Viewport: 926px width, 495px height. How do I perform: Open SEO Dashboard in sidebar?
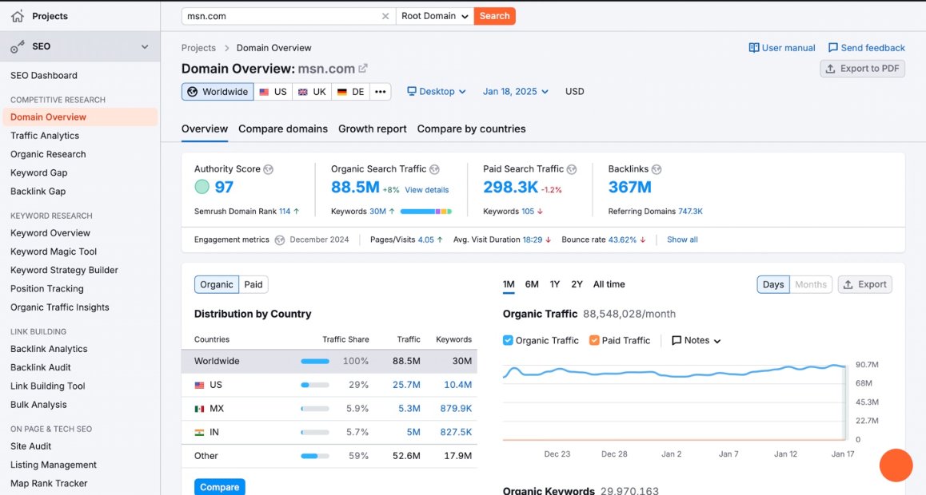coord(44,75)
